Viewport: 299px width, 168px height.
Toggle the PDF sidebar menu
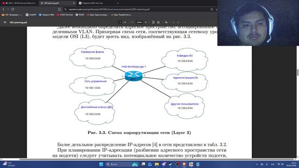coord(5,22)
